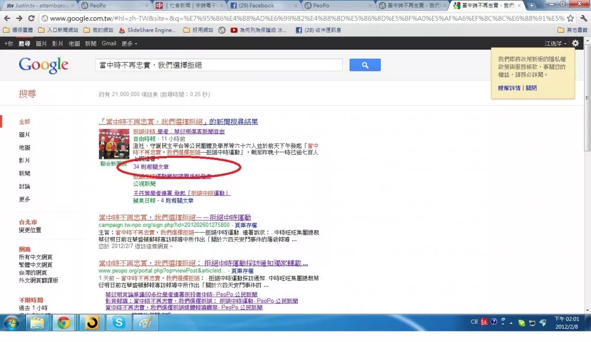The width and height of the screenshot is (591, 342).
Task: Open campaign.tw-npo.org result title
Action: tap(175, 217)
